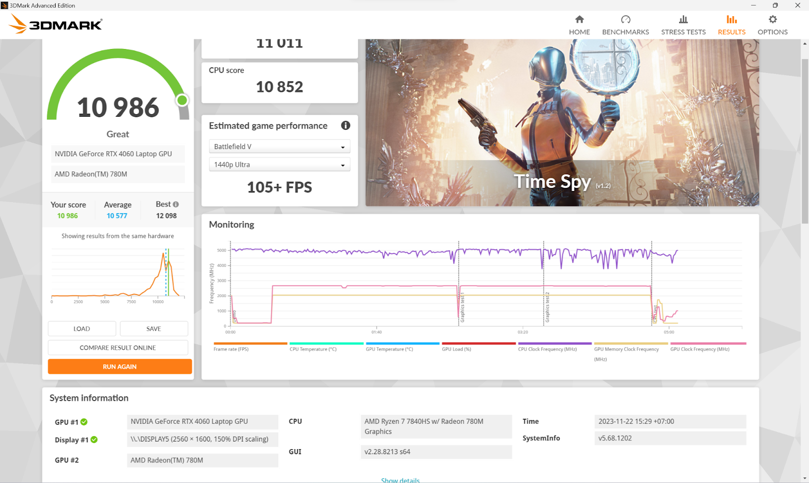Screen dimensions: 809x483
Task: Open the 1440p Ultra resolution dropdown
Action: [x=280, y=165]
